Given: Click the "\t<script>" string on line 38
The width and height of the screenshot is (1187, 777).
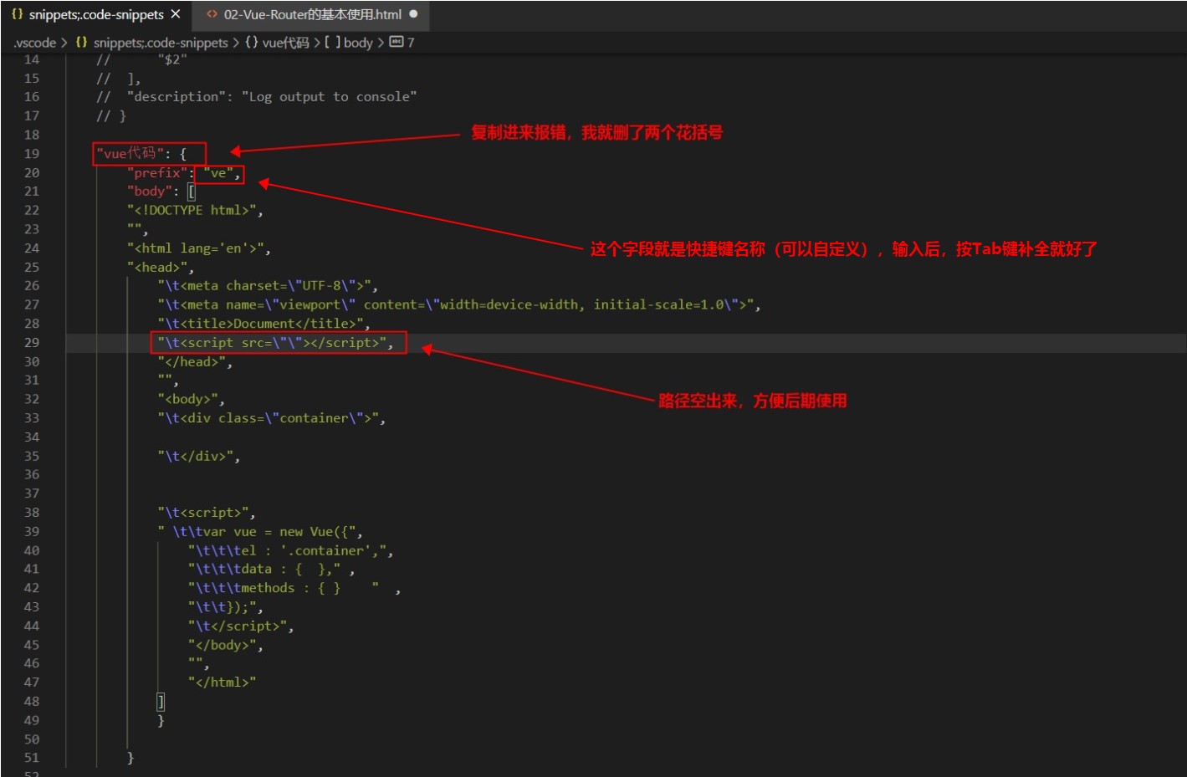Looking at the screenshot, I should 203,513.
